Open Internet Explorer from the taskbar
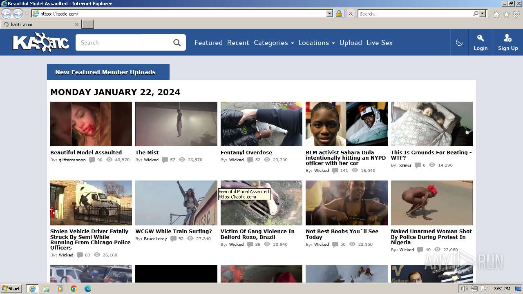 coord(32,289)
